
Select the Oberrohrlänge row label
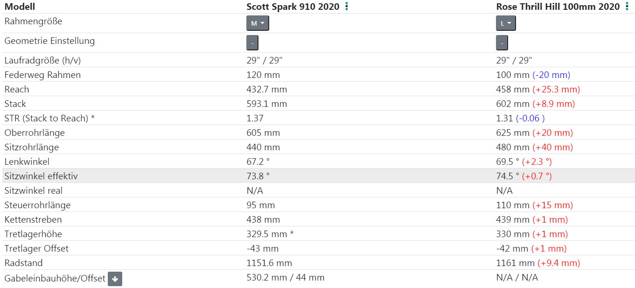click(35, 133)
